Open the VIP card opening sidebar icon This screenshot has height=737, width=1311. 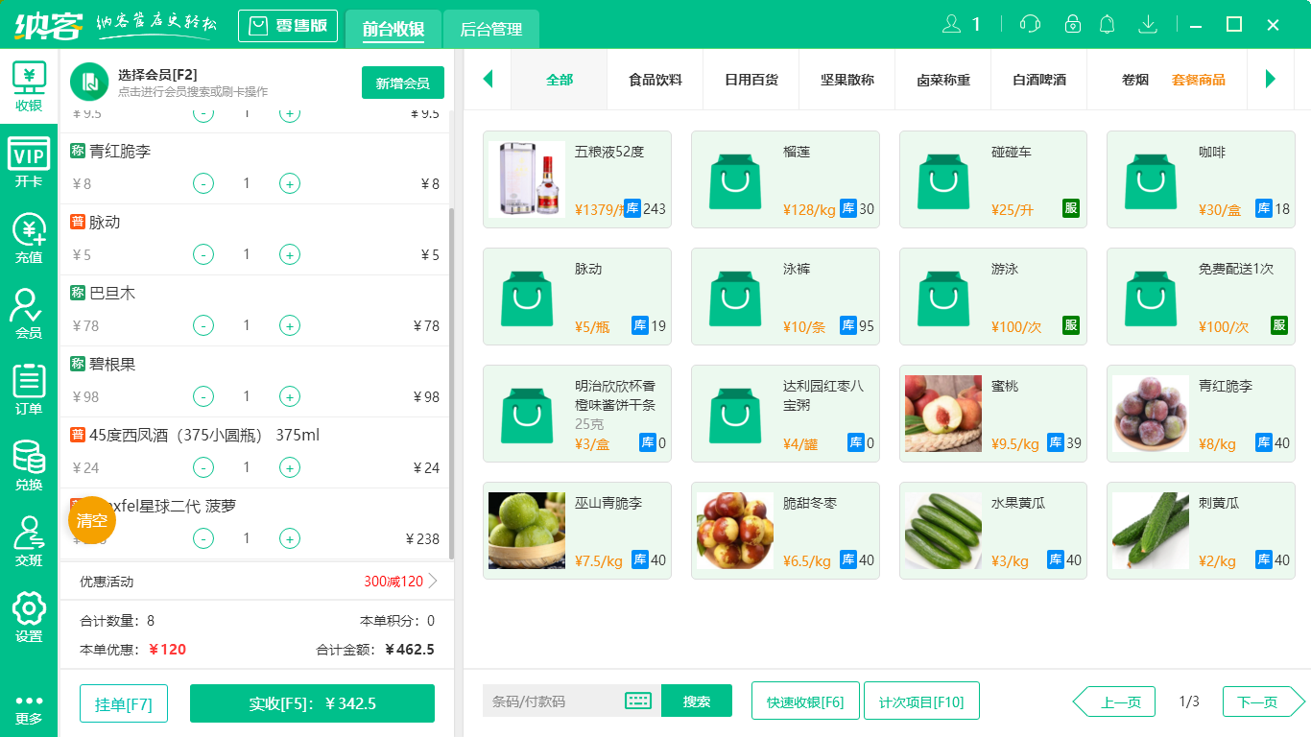click(x=29, y=161)
